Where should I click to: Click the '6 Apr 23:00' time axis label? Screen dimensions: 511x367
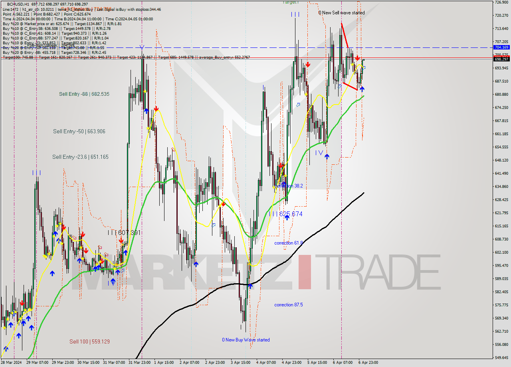pyautogui.click(x=368, y=363)
